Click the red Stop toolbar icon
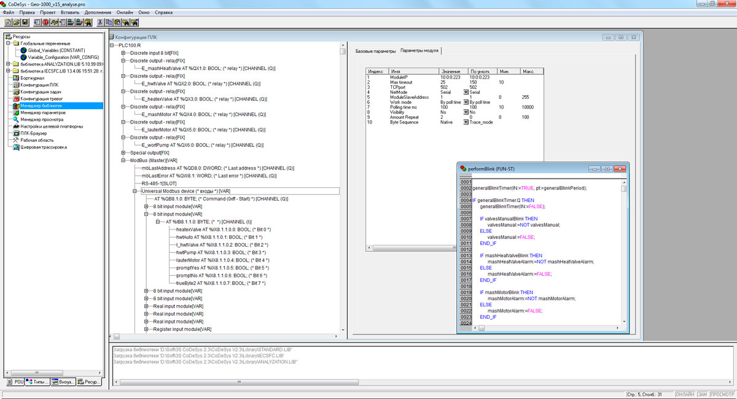Screen dimensions: 737x399 [45, 22]
